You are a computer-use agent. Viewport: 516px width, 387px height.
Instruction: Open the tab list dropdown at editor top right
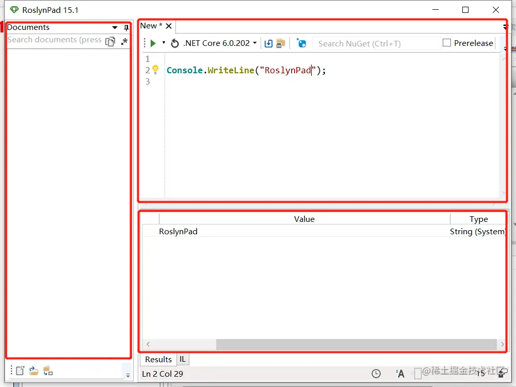pos(506,26)
